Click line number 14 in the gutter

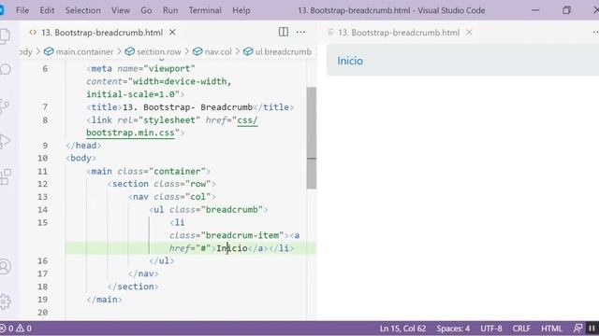point(42,209)
